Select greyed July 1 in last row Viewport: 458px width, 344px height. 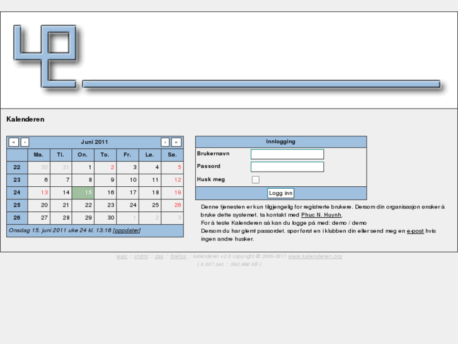(128, 218)
